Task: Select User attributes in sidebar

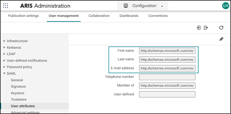Action: point(23,106)
